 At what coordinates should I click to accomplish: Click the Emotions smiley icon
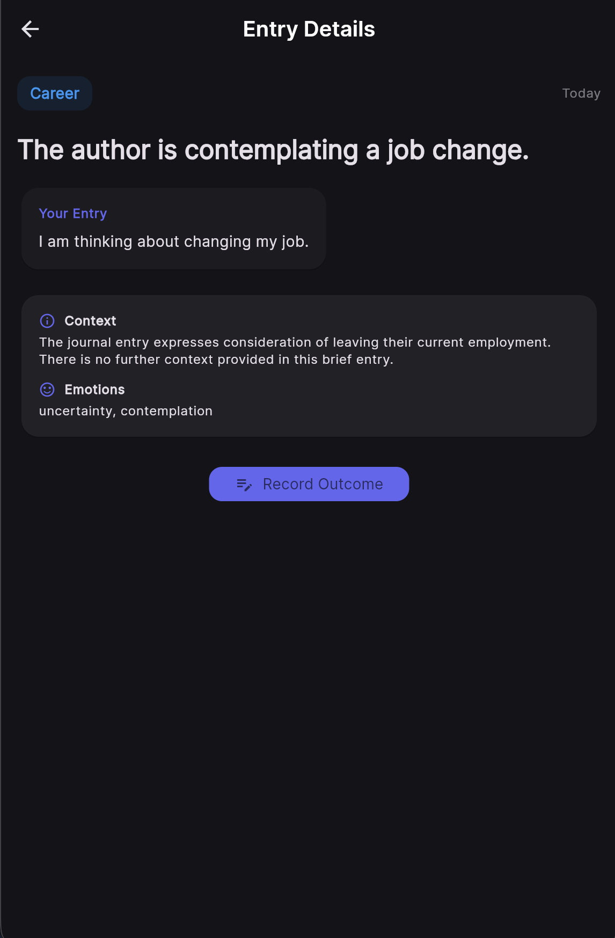click(x=47, y=390)
